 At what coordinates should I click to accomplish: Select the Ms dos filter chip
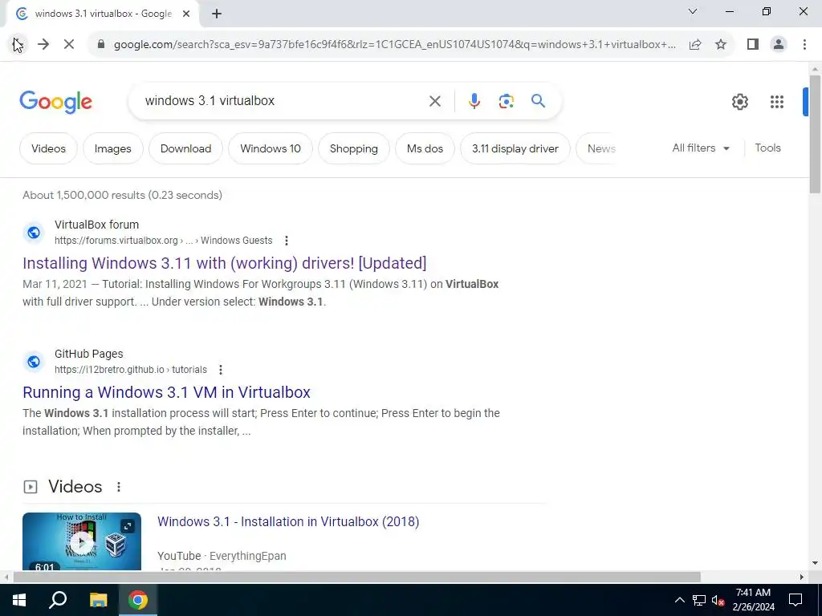(425, 148)
